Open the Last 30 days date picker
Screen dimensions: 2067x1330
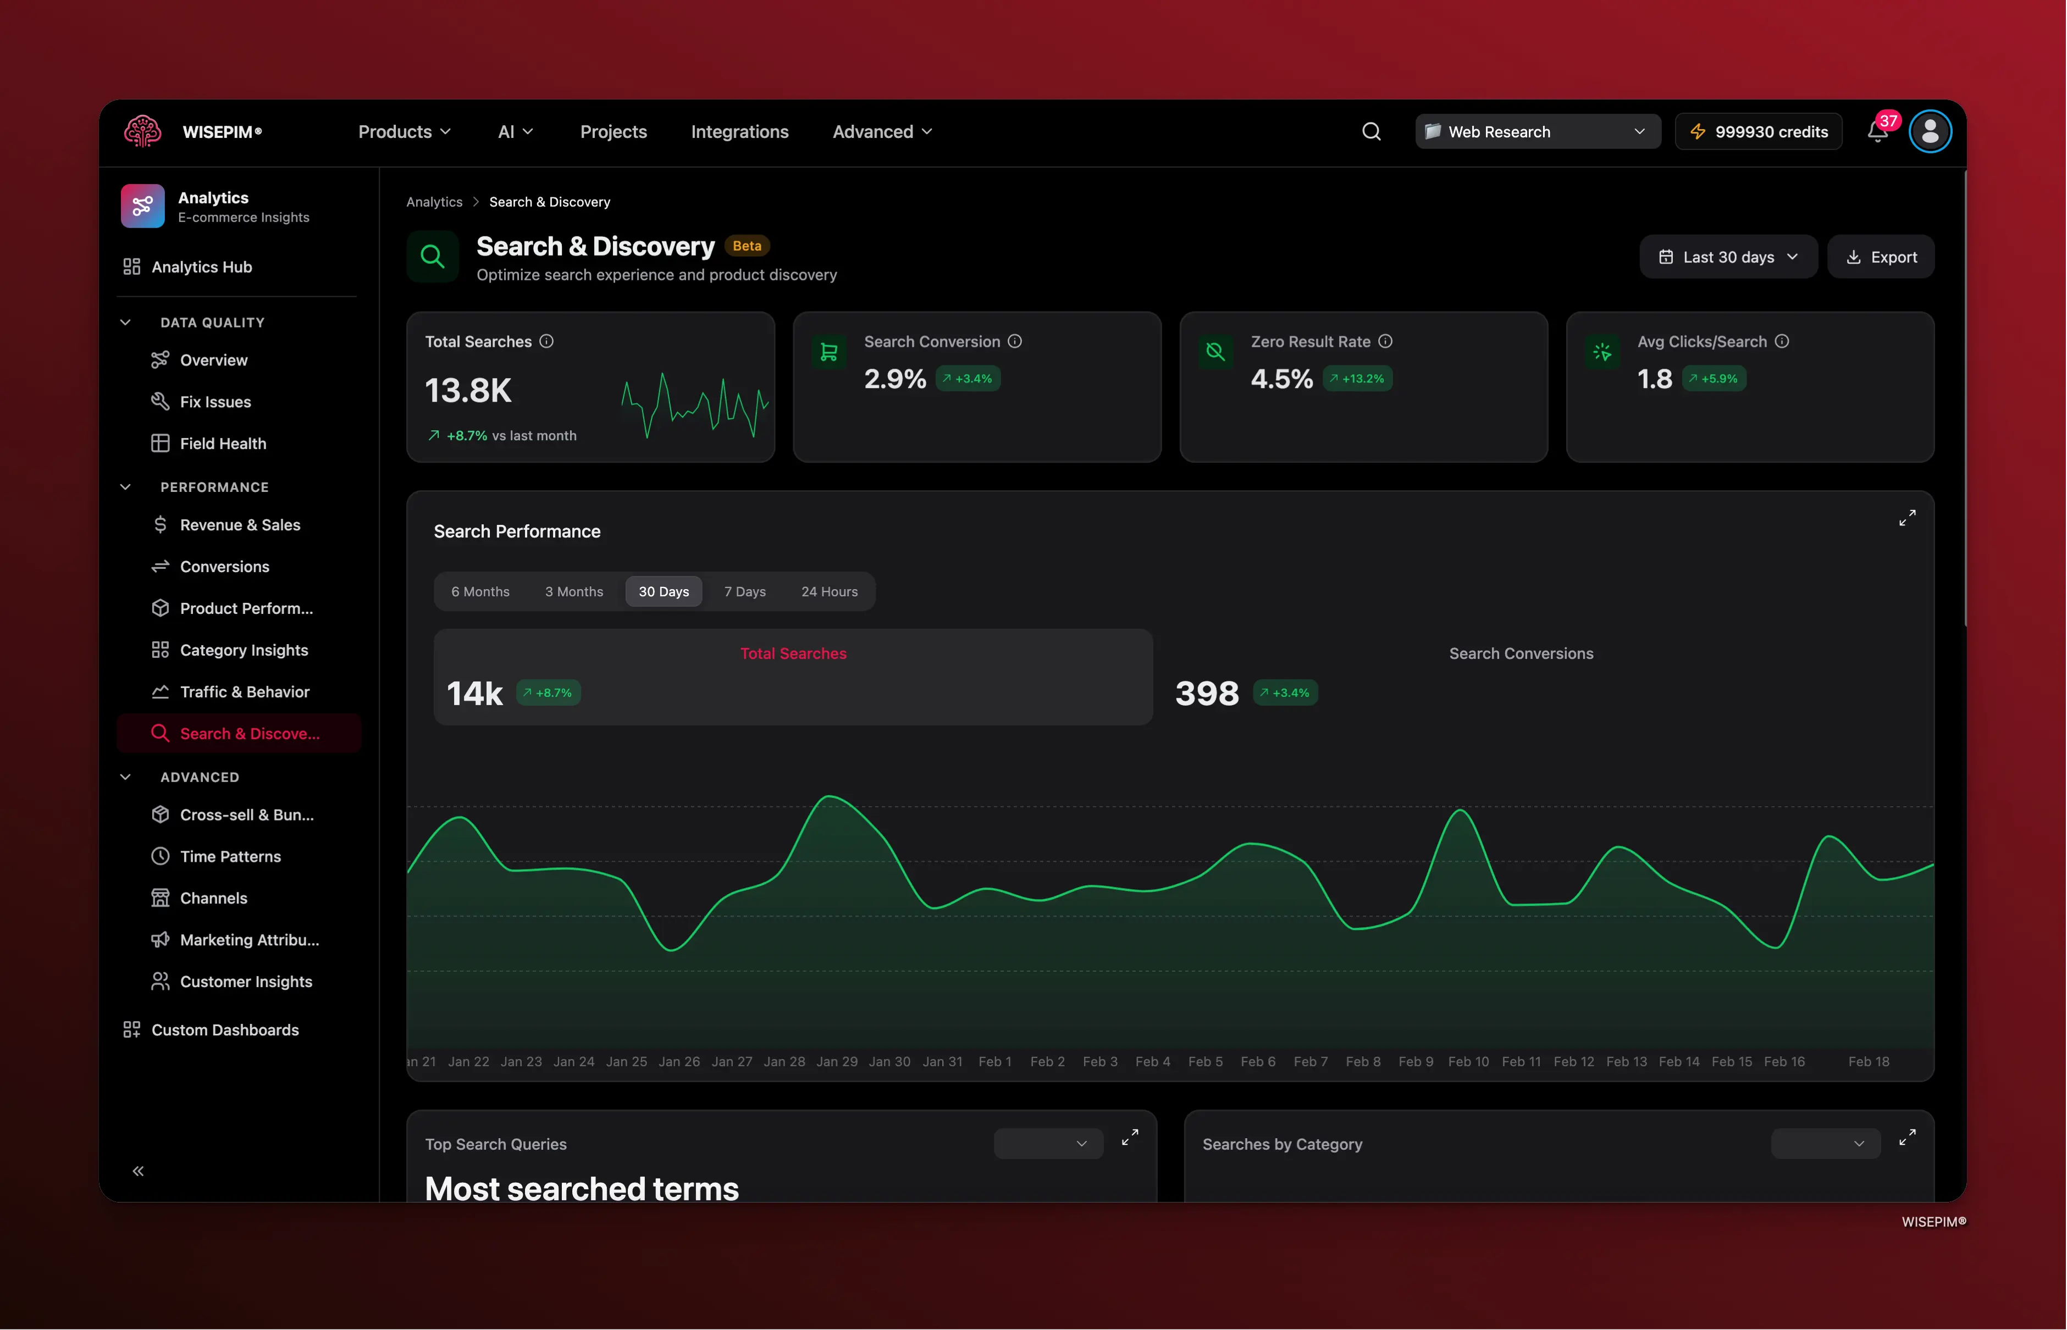coord(1727,257)
